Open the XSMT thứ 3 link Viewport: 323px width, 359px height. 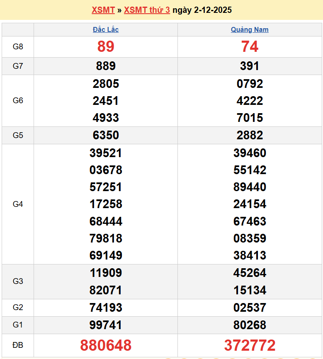[x=147, y=10]
